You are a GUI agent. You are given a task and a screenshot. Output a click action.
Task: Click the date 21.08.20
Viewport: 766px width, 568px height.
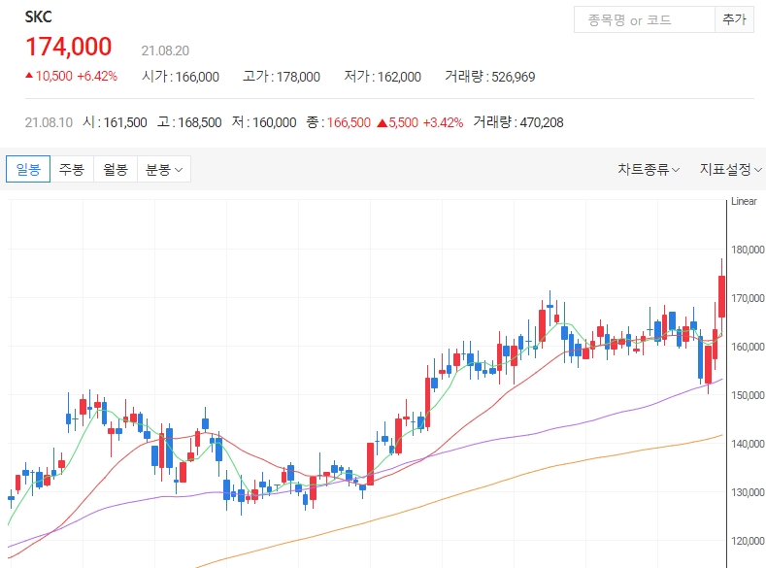tap(165, 50)
